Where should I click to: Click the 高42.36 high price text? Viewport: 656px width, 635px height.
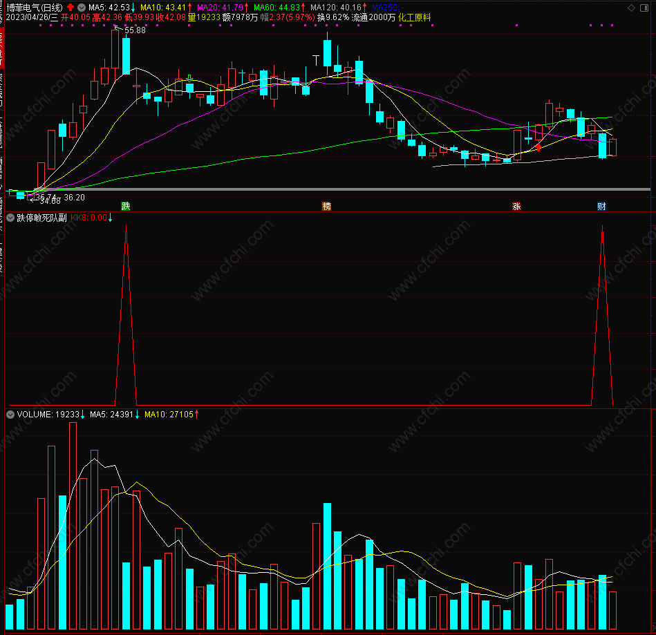tap(107, 17)
